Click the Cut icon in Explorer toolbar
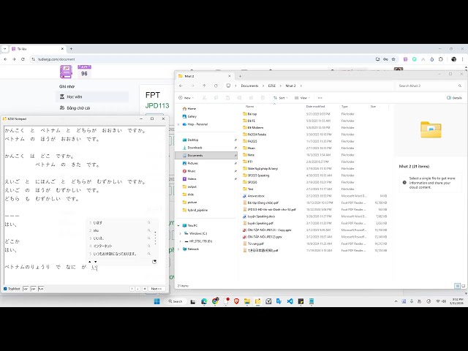The image size is (468, 351). [205, 98]
